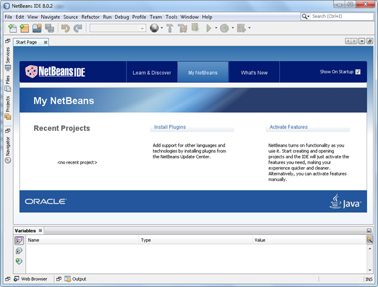Click the middle Variables panel side icon

(x=19, y=251)
